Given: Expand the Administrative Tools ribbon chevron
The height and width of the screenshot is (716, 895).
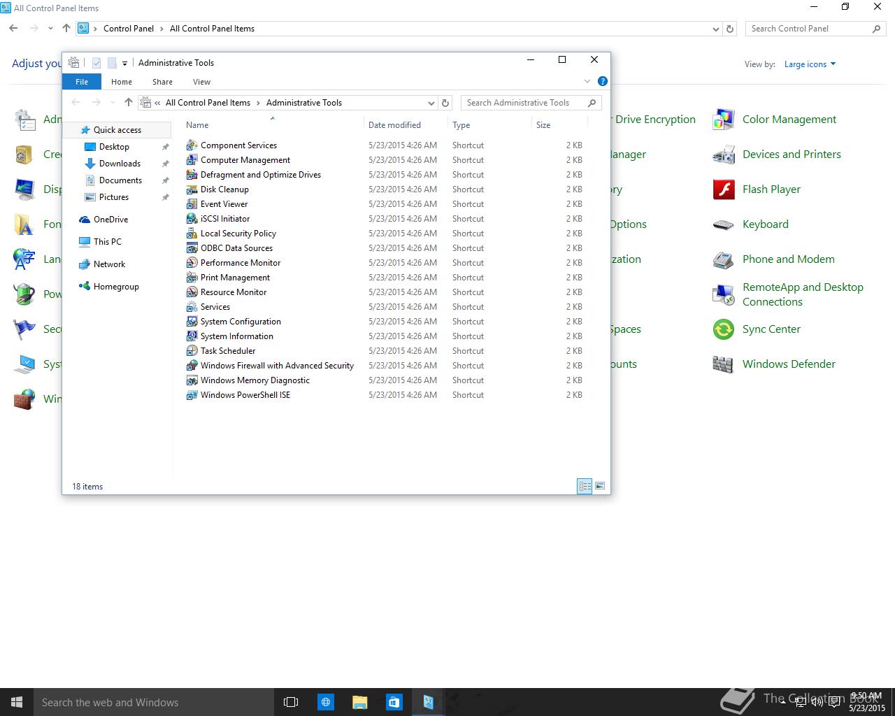Looking at the screenshot, I should [587, 81].
